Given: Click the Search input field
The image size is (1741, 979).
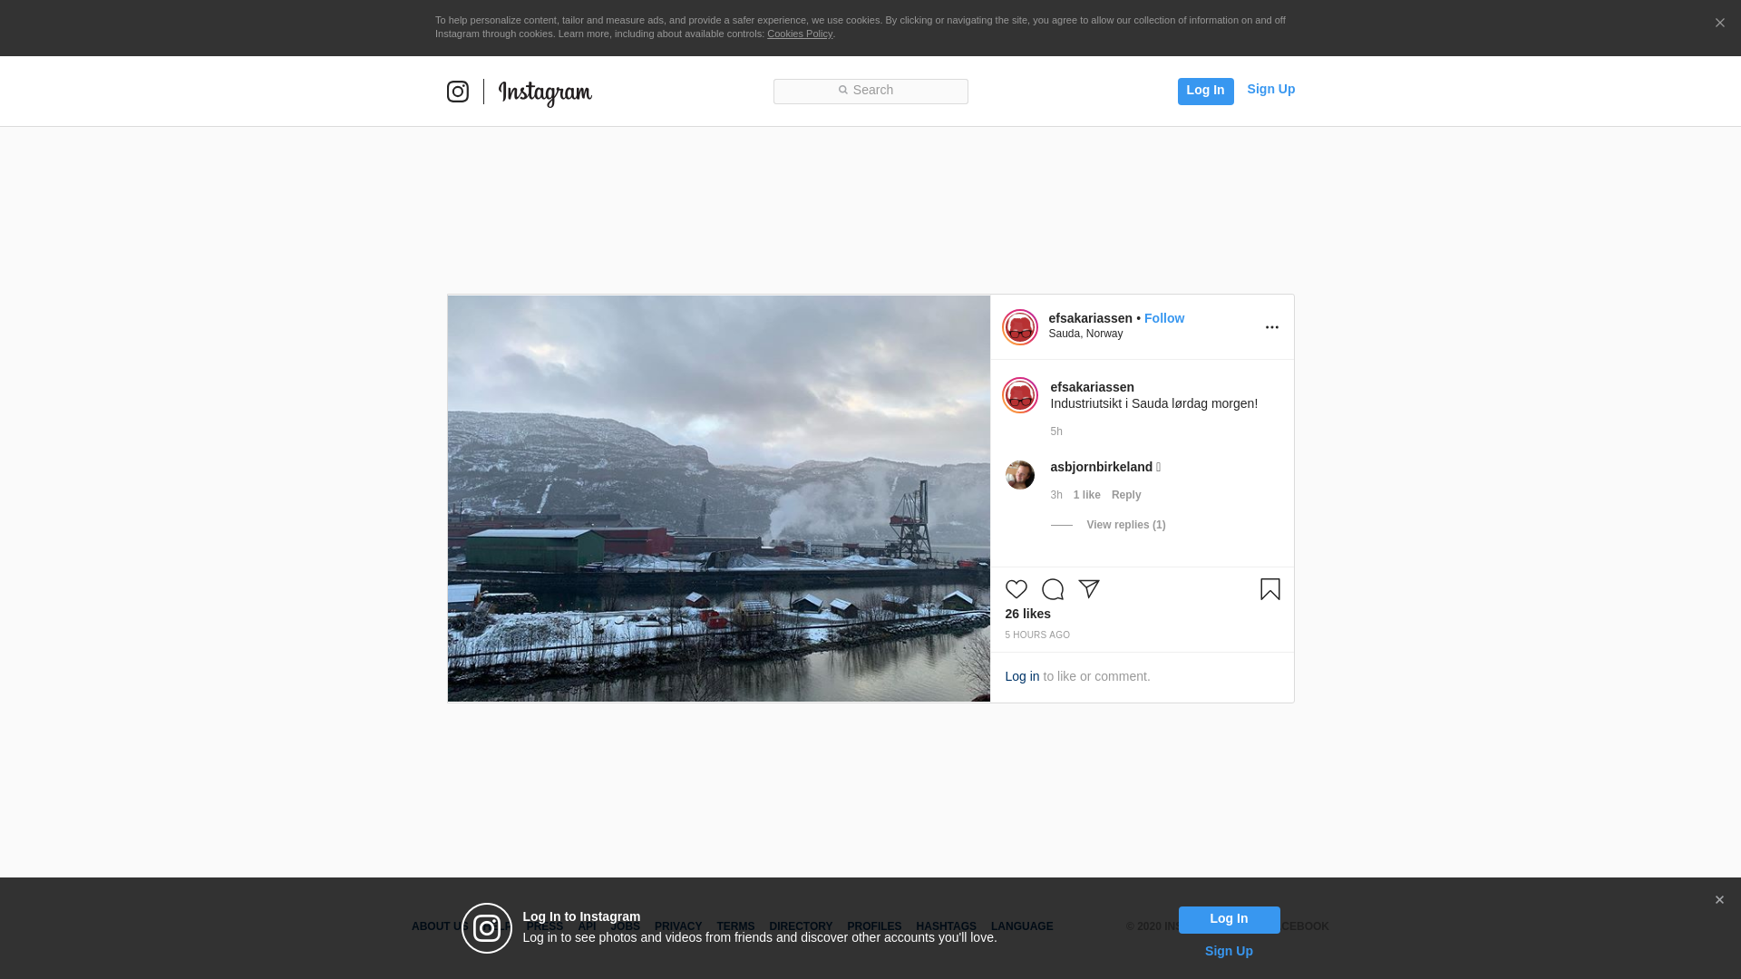Looking at the screenshot, I should click(870, 92).
